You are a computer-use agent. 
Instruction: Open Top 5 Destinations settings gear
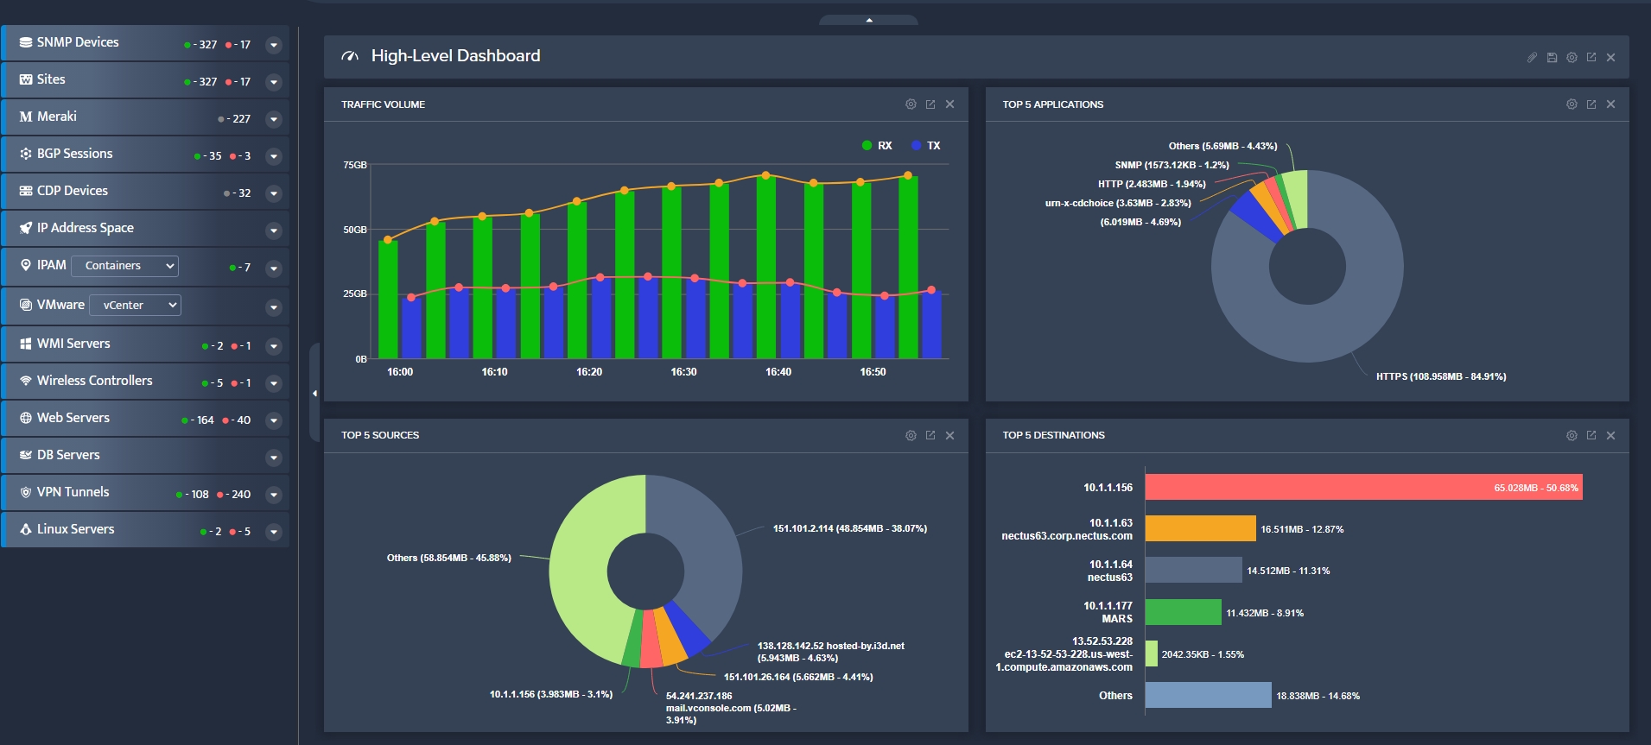click(x=1572, y=436)
